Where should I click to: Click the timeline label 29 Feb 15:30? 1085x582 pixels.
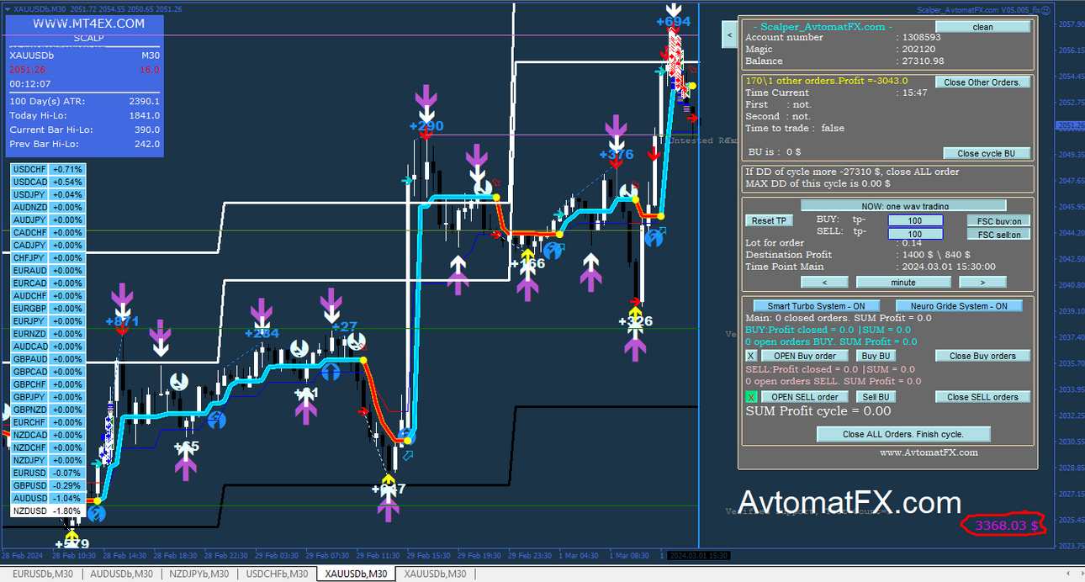(x=429, y=556)
